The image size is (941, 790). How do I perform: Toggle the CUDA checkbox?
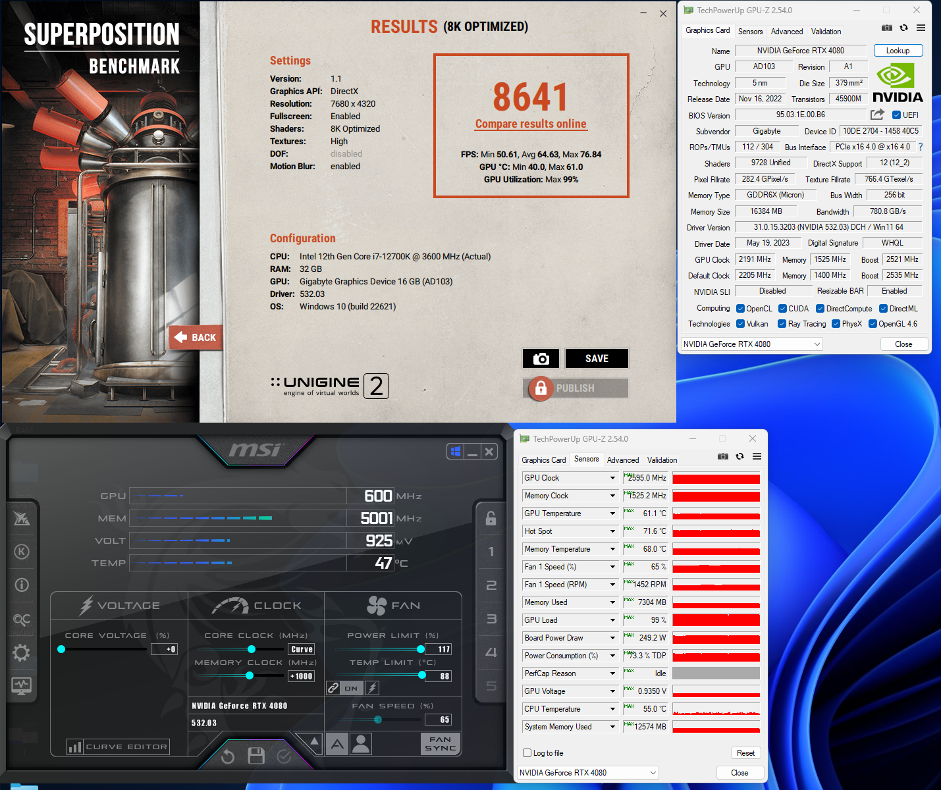pos(782,309)
